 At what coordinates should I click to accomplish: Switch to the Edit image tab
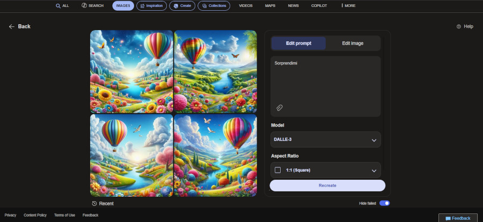pos(353,43)
